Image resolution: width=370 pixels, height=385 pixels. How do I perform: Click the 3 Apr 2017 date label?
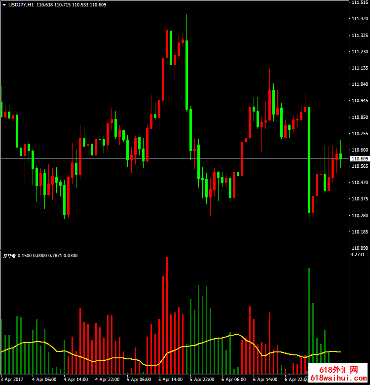(x=12, y=380)
